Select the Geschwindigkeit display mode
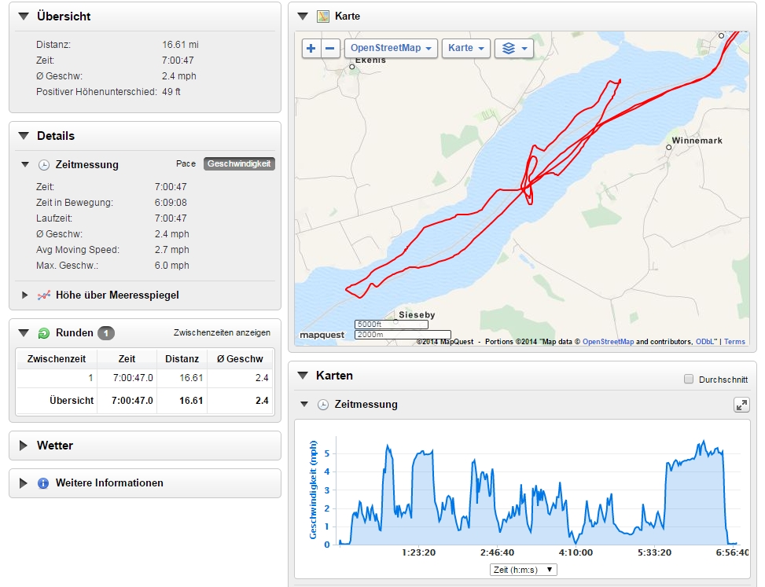 pyautogui.click(x=239, y=164)
